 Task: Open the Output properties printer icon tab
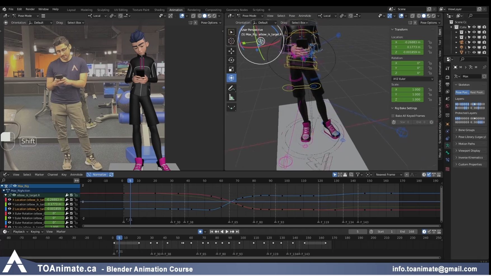point(447,84)
